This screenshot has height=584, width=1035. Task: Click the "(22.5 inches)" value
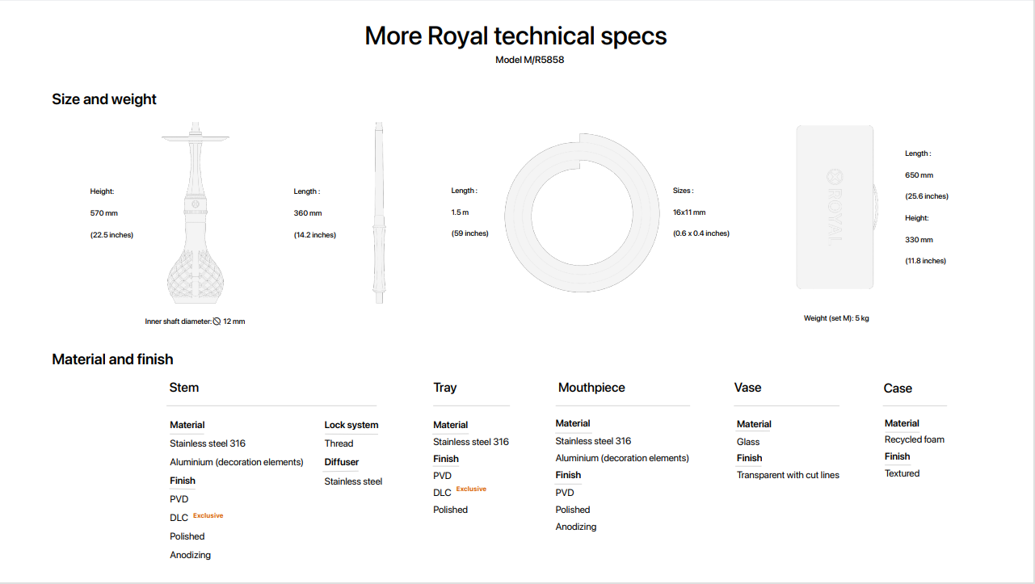(x=111, y=235)
